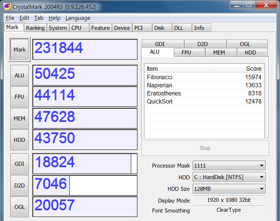Select the Fibonacci row

point(204,77)
